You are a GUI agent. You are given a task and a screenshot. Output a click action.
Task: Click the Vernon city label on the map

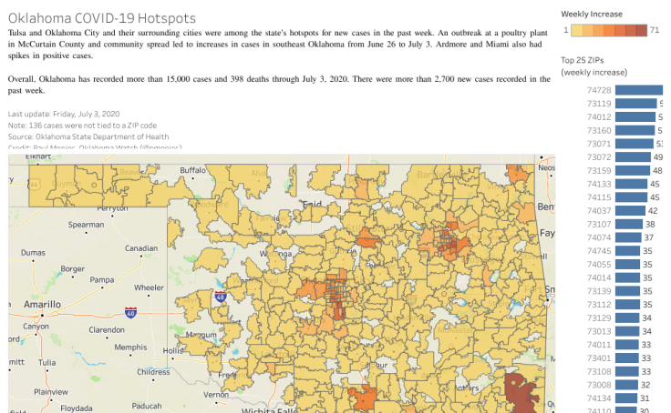click(x=216, y=395)
